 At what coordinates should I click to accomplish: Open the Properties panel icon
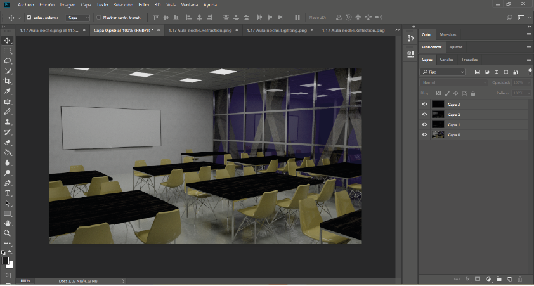coord(410,53)
